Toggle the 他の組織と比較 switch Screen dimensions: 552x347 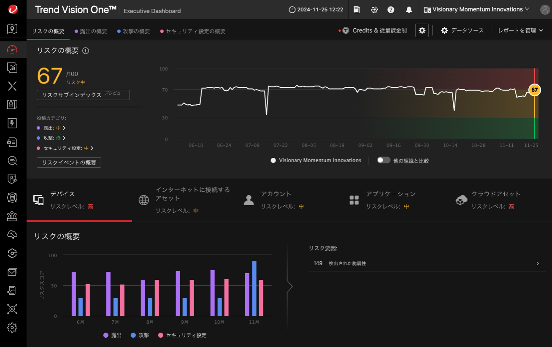coord(383,160)
